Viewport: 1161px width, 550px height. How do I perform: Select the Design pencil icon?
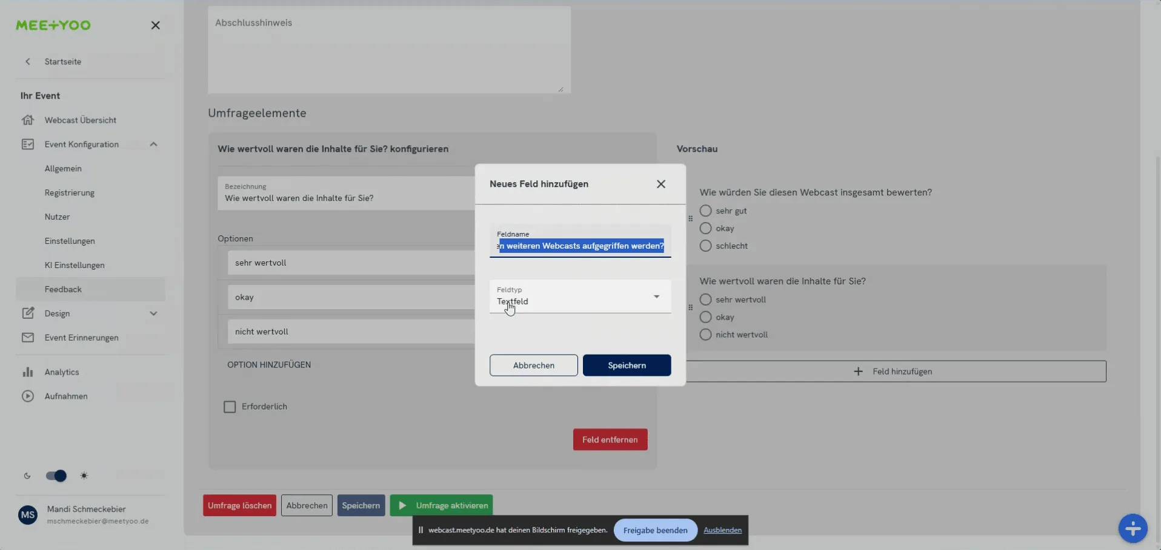(x=28, y=313)
